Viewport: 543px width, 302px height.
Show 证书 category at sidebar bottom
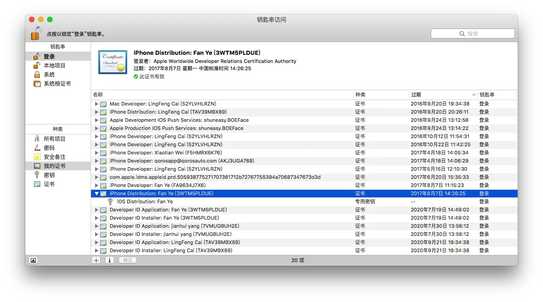[58, 184]
